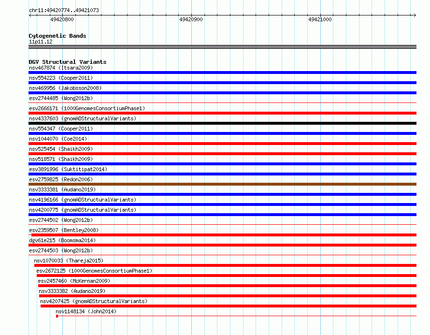
Task: Click the esv2744503 (Wong2012b) label
Action: [61, 250]
